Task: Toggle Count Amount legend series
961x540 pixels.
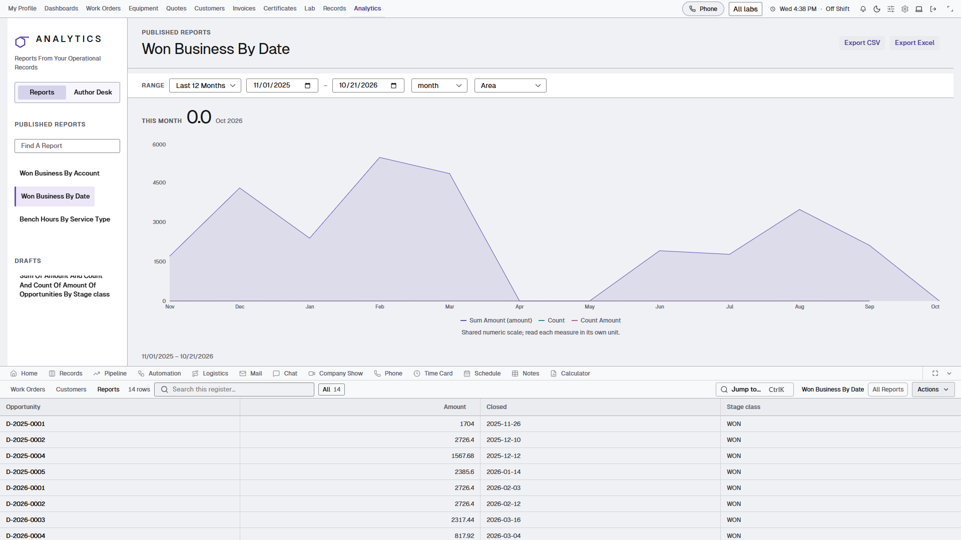Action: tap(596, 320)
